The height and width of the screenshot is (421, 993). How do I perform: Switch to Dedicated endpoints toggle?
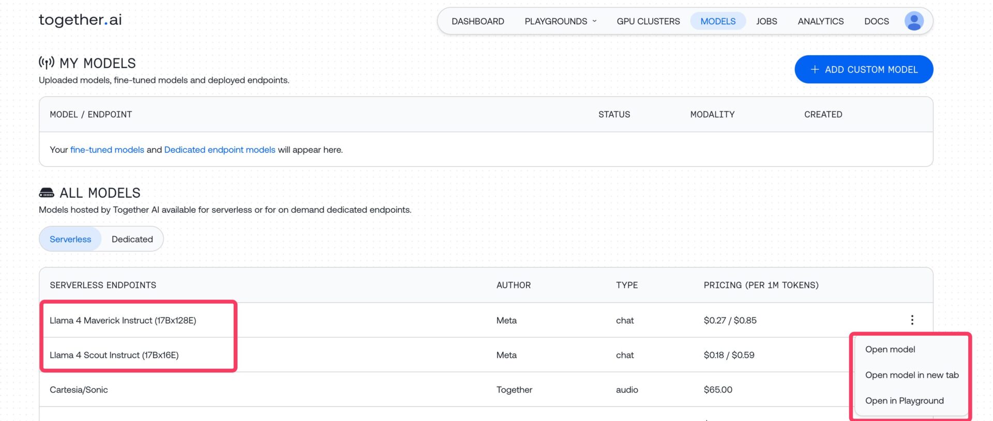point(132,239)
